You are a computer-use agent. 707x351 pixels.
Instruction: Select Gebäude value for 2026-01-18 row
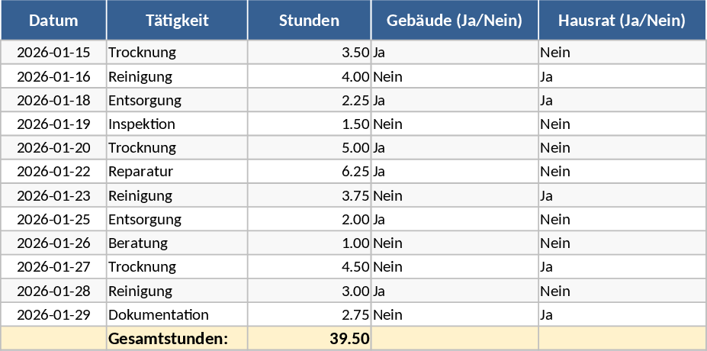point(455,101)
